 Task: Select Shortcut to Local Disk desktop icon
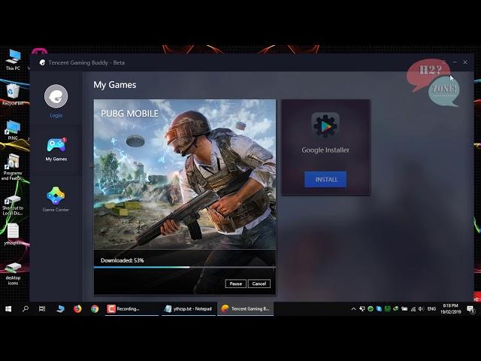pyautogui.click(x=13, y=205)
